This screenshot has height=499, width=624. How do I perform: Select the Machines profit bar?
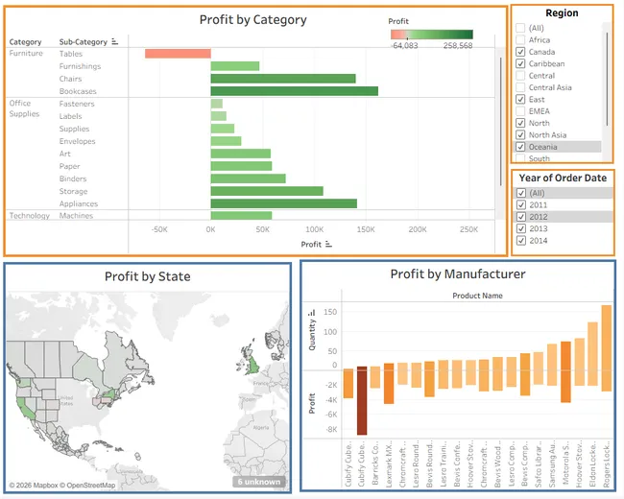coord(241,215)
